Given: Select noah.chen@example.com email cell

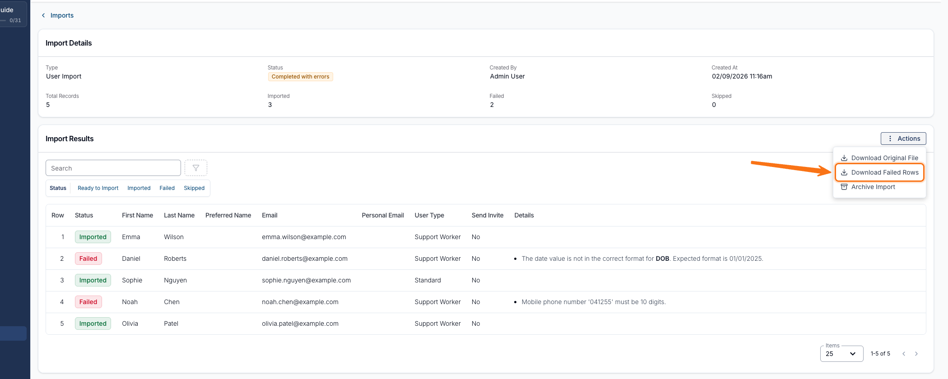Looking at the screenshot, I should coord(300,302).
